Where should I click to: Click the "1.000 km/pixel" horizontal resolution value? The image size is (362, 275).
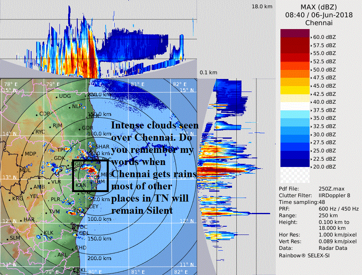pos(338,235)
